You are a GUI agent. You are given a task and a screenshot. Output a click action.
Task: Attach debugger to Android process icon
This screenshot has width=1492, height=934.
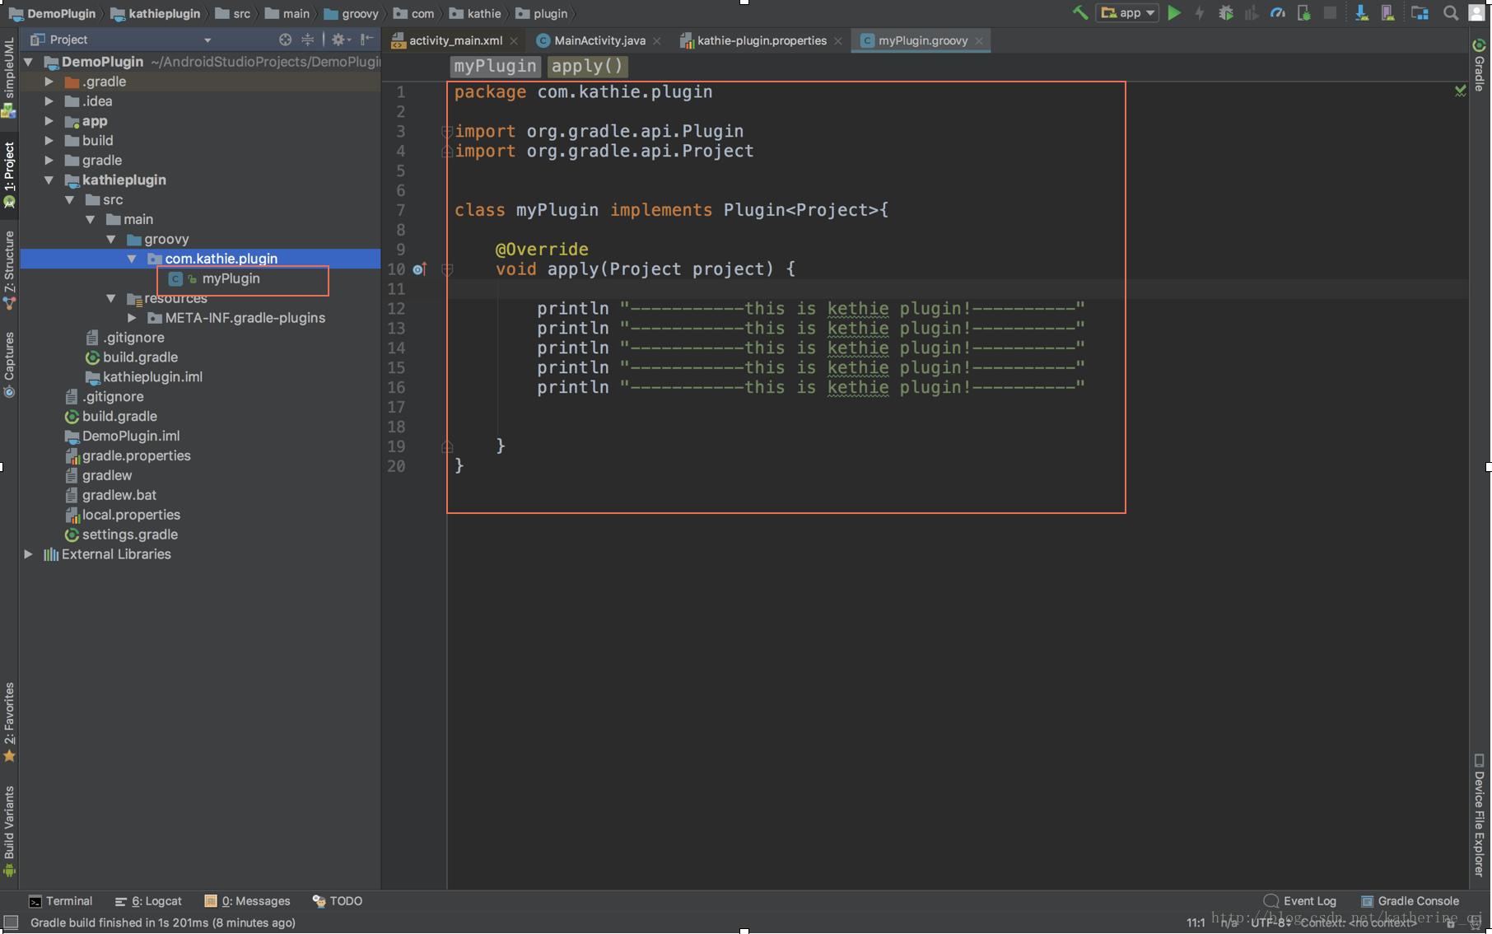coord(1303,13)
